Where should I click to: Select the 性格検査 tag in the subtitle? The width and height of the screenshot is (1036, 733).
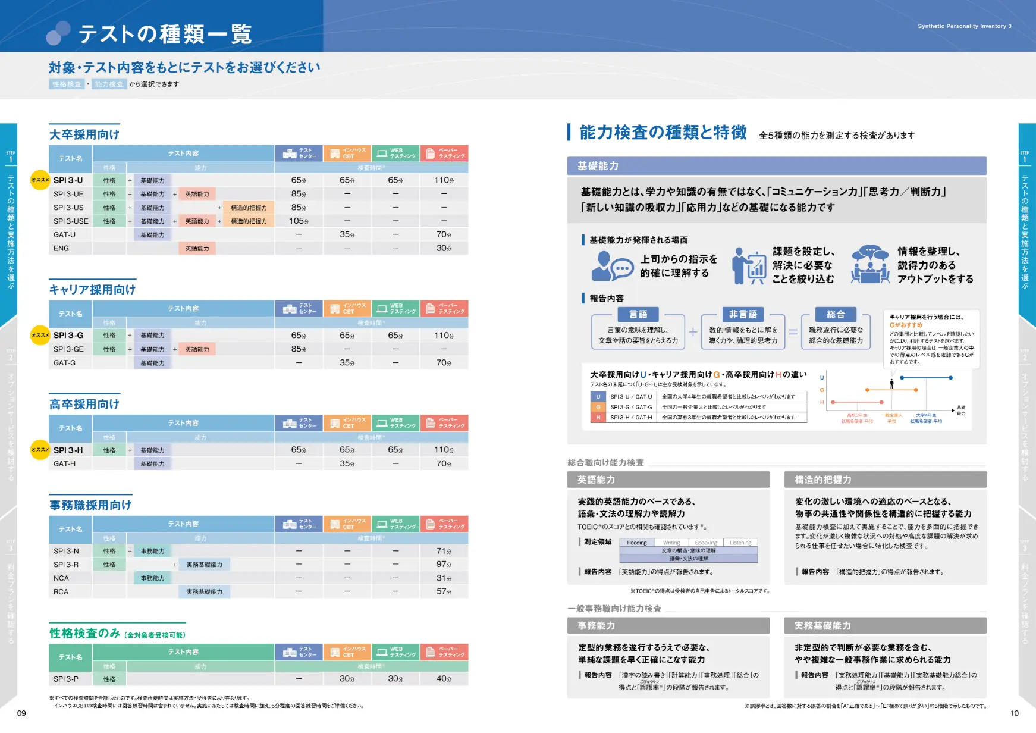click(67, 84)
